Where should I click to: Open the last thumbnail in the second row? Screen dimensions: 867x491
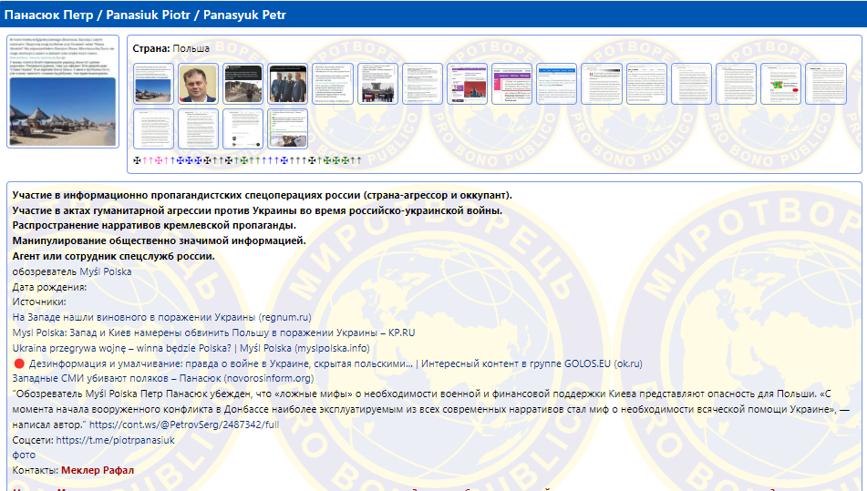click(x=288, y=128)
